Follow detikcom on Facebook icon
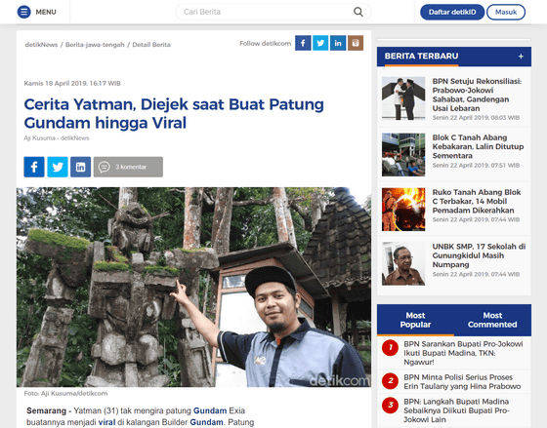The width and height of the screenshot is (547, 428). tap(303, 43)
